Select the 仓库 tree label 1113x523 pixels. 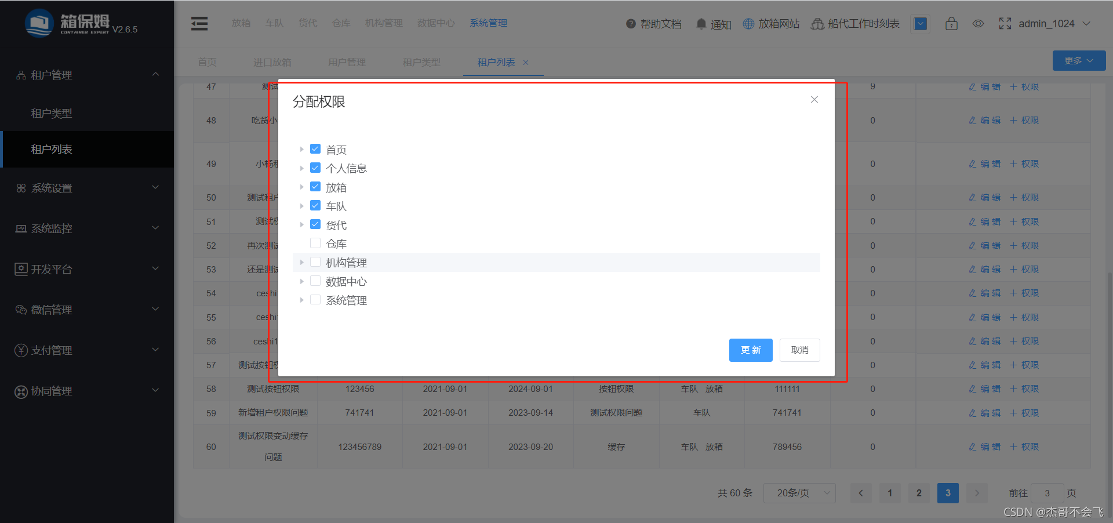(x=336, y=244)
